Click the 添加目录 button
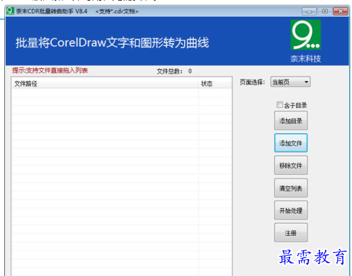Image resolution: width=352 pixels, height=276 pixels. tap(291, 121)
